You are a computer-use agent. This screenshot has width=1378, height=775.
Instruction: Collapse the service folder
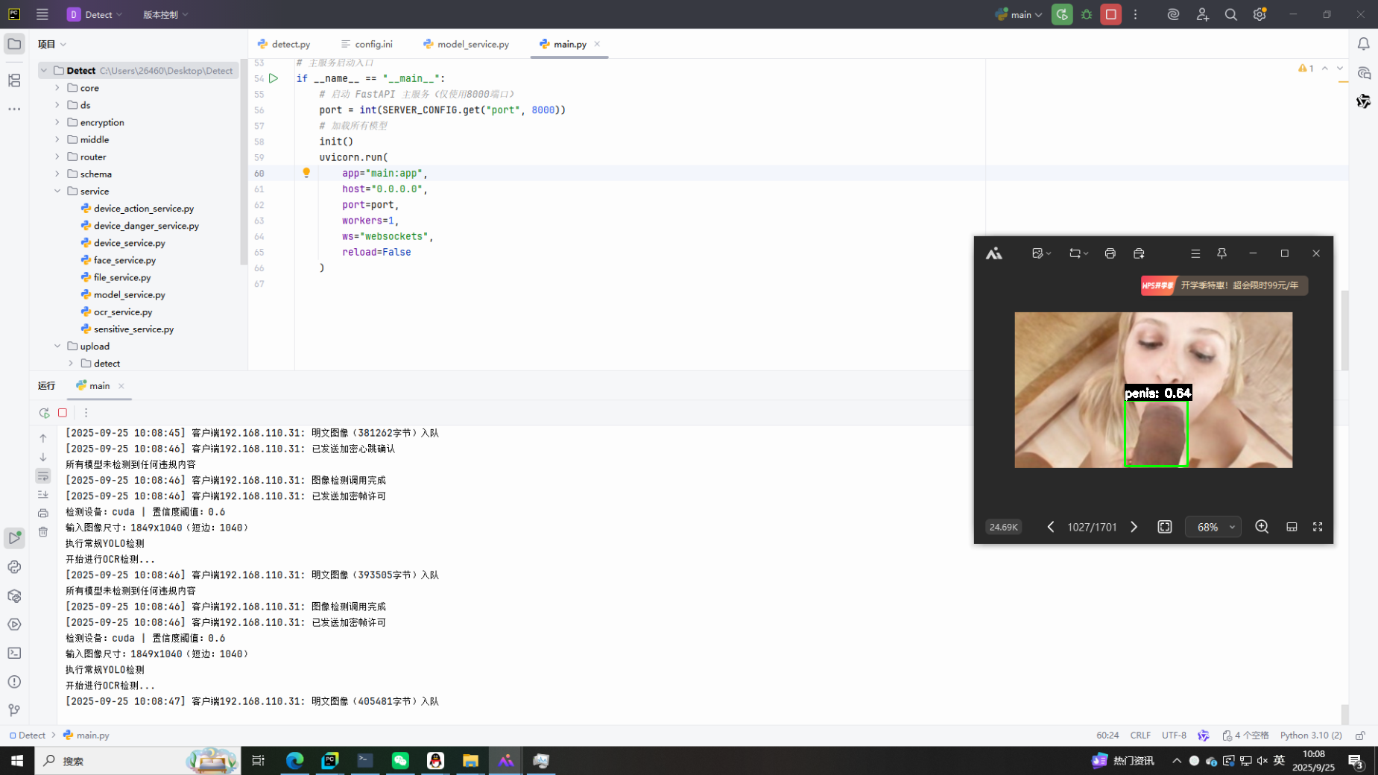(x=57, y=192)
